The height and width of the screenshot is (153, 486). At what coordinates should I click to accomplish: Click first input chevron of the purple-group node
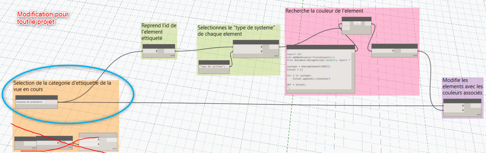pos(462,106)
